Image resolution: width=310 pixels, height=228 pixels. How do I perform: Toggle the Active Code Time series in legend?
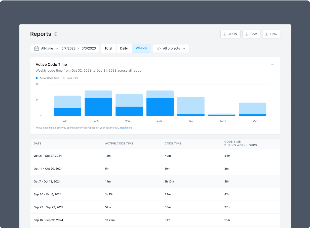click(x=47, y=78)
